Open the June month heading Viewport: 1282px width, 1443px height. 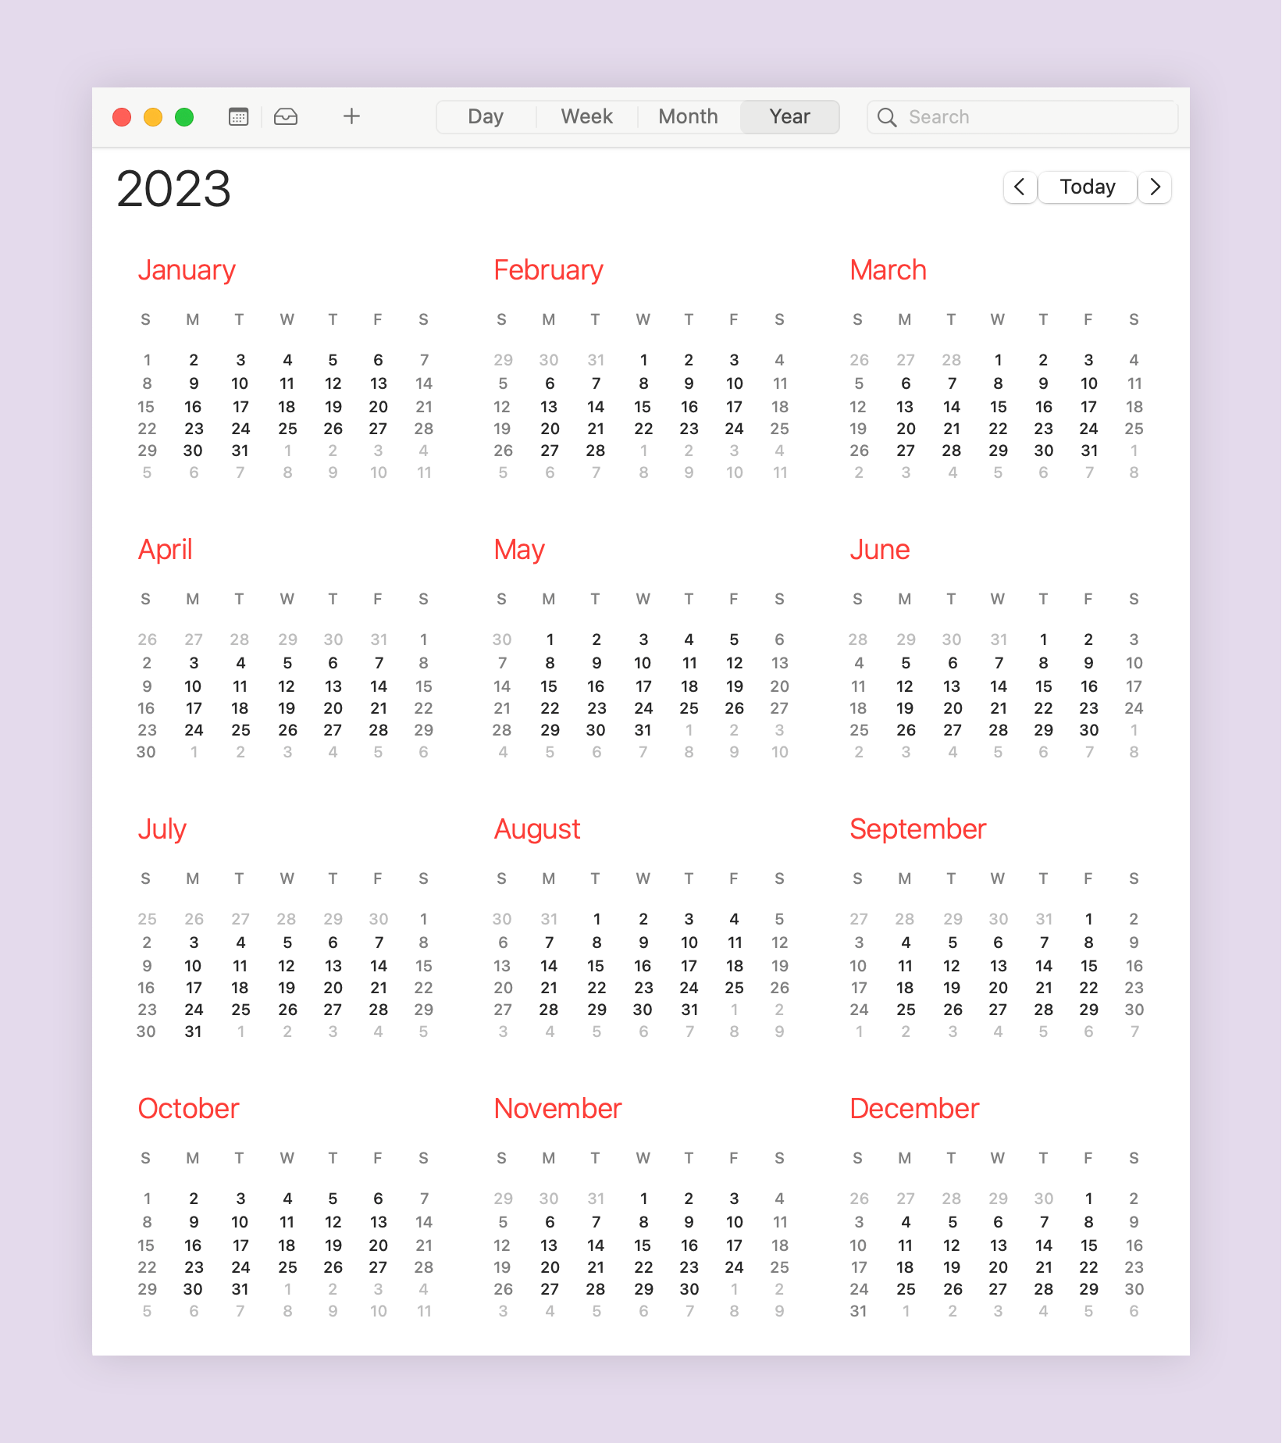tap(880, 550)
